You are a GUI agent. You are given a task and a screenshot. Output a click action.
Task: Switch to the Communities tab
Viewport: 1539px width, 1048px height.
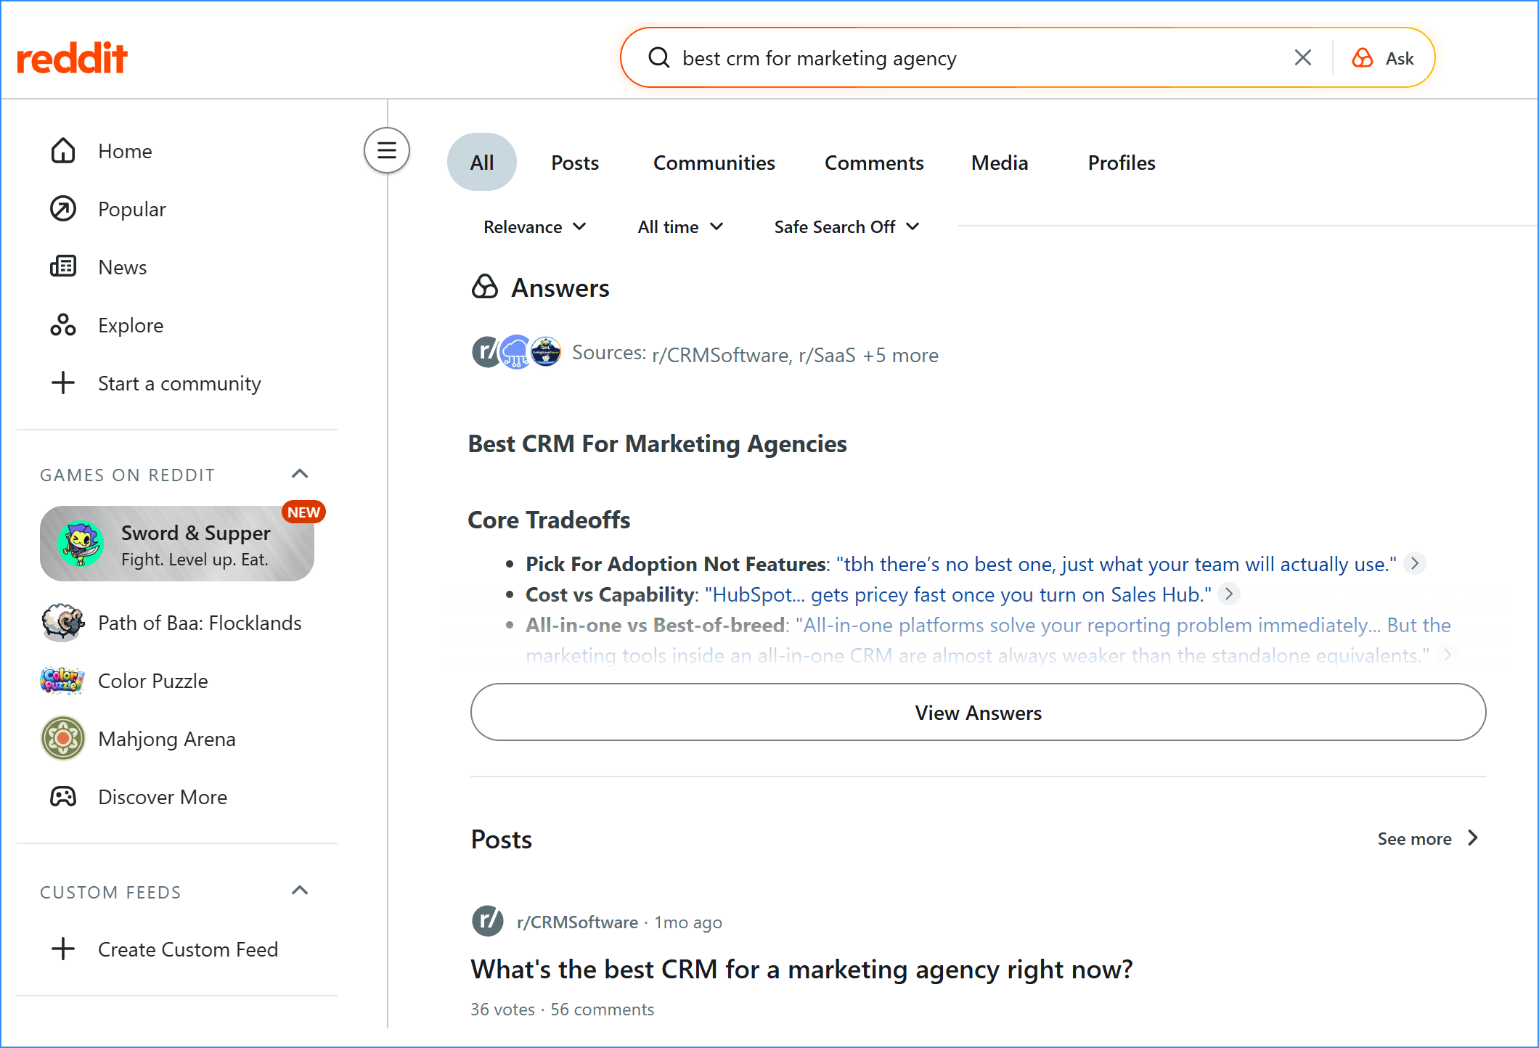pyautogui.click(x=714, y=163)
